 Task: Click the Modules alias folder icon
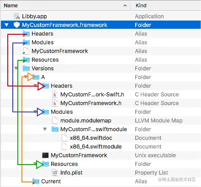tap(26, 42)
